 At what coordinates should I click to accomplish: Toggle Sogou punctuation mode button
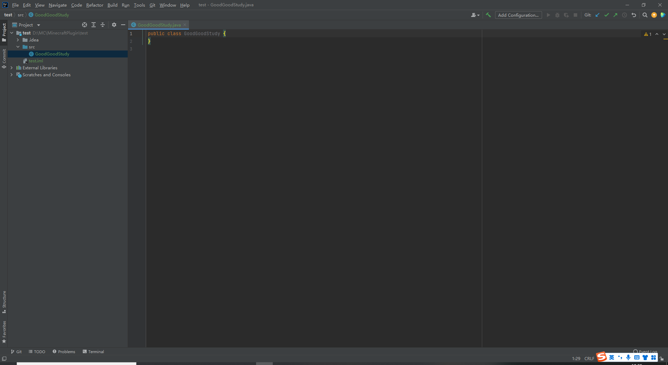coord(620,357)
